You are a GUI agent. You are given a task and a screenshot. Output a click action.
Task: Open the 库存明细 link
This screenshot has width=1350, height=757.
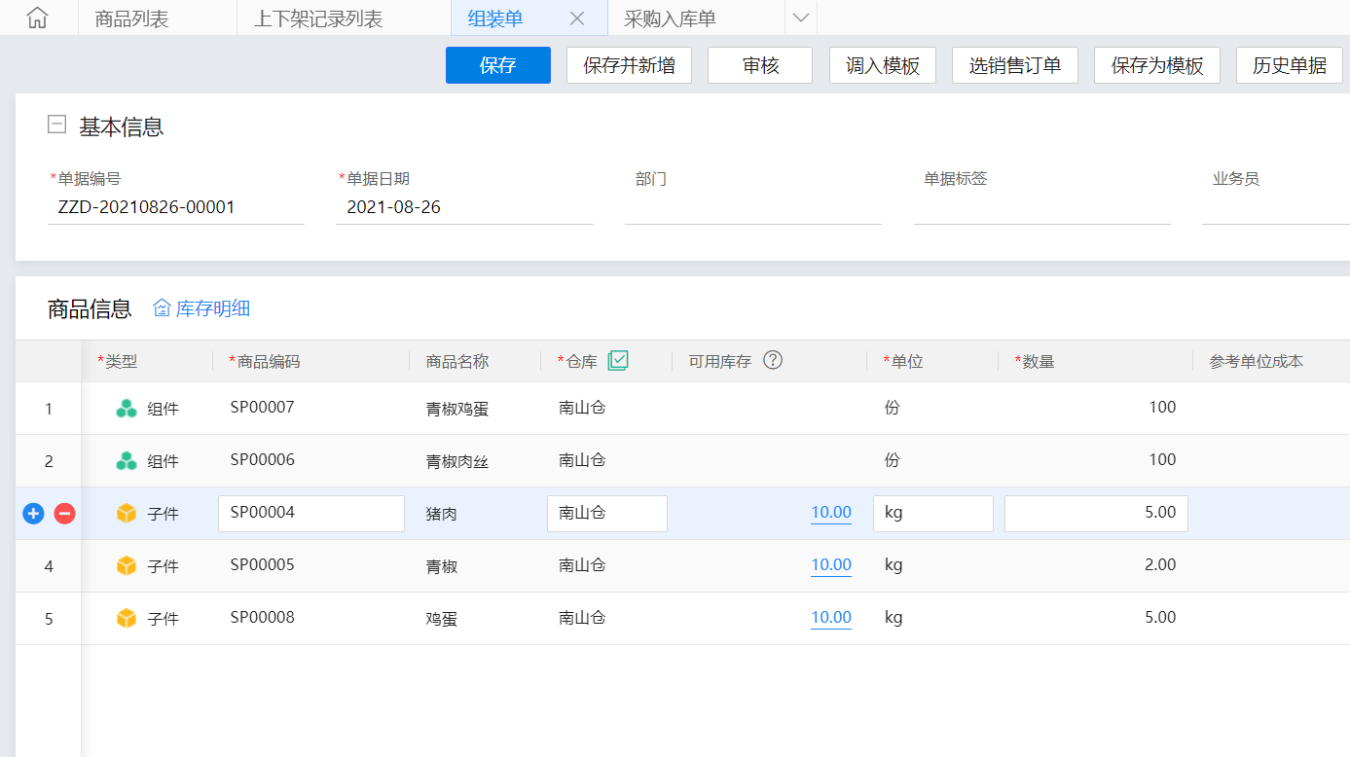click(x=213, y=308)
